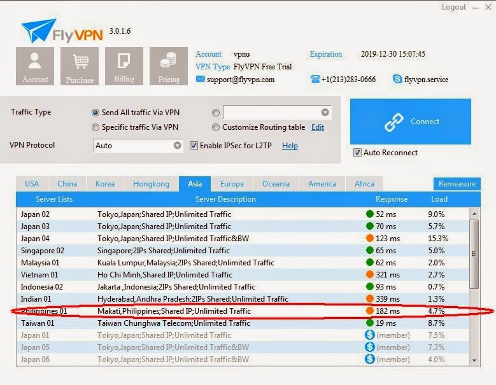Select the Japan 02 server row
This screenshot has height=385, width=496.
[243, 214]
